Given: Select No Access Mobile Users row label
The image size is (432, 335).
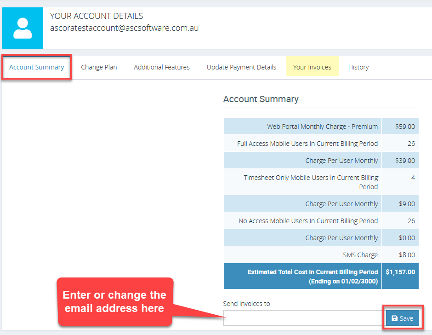Looking at the screenshot, I should point(308,221).
